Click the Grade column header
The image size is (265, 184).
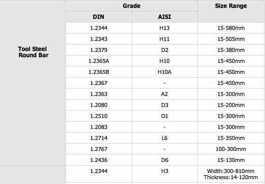click(x=132, y=6)
